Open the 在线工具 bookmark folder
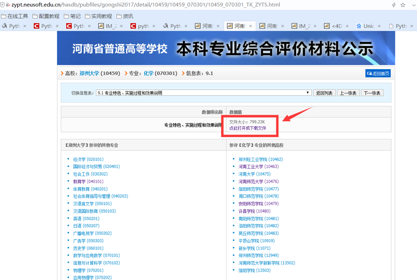The height and width of the screenshot is (280, 417). coord(14,16)
